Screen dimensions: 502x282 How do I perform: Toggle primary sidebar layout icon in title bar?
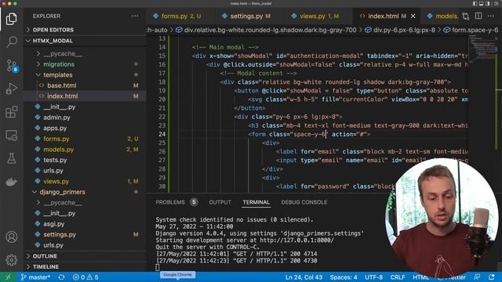pos(475,3)
